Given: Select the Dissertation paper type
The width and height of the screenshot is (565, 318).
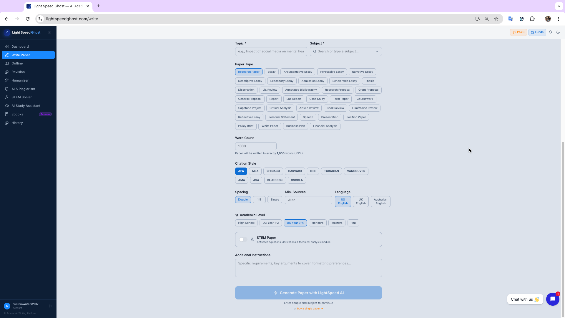Looking at the screenshot, I should click(x=246, y=90).
